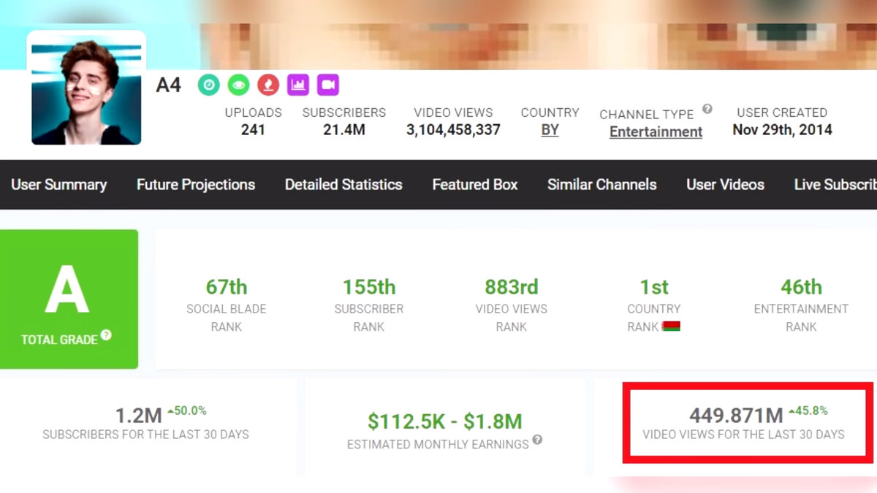Click the 449.871M video views value
Viewport: 877px width, 493px height.
[x=736, y=416]
